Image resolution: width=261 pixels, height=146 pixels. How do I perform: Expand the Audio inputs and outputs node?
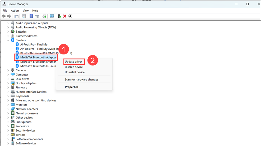point(8,23)
